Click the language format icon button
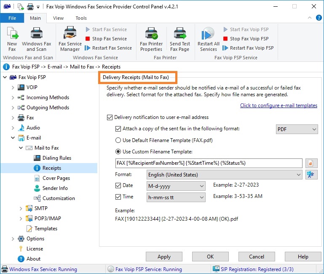 311,175
